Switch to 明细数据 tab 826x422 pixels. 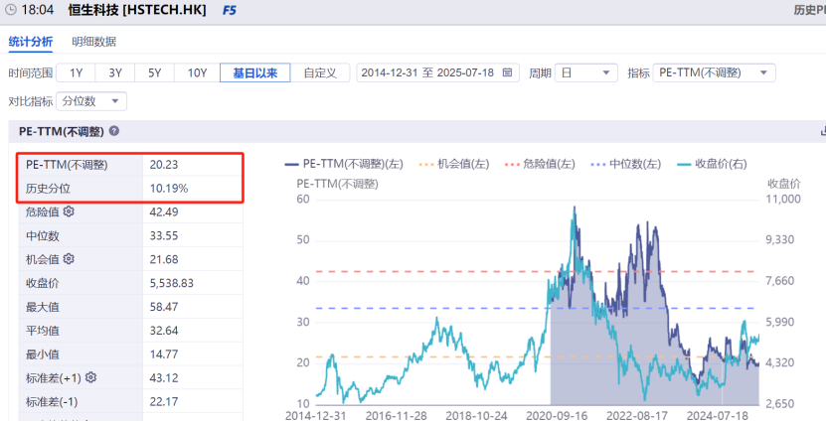93,42
